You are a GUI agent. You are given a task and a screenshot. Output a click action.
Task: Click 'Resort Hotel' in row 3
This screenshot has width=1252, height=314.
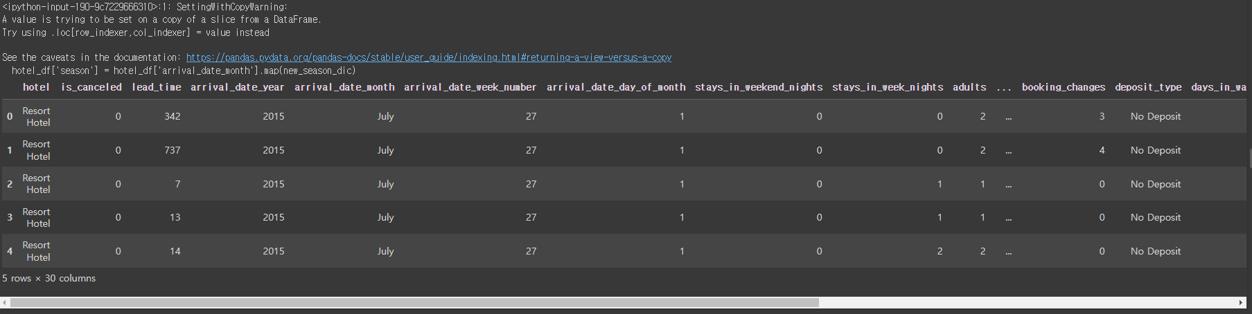click(37, 217)
